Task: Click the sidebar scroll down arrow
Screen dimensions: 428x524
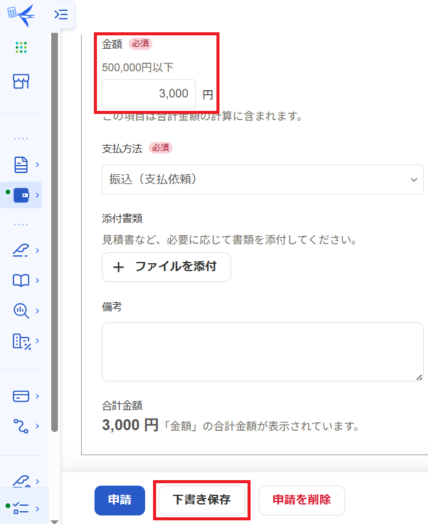Action: [x=54, y=522]
